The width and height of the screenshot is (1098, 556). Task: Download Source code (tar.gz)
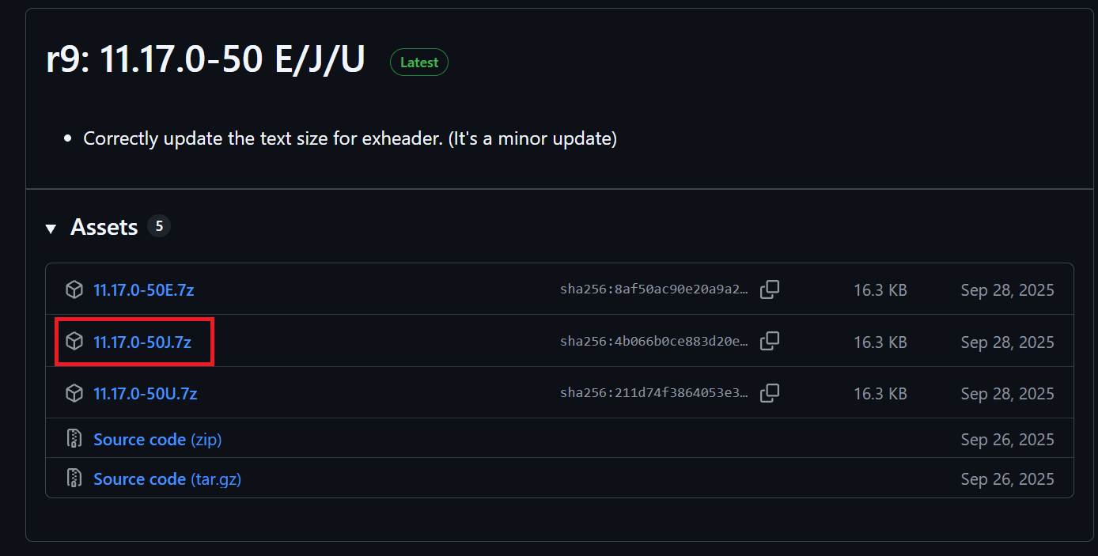tap(167, 478)
